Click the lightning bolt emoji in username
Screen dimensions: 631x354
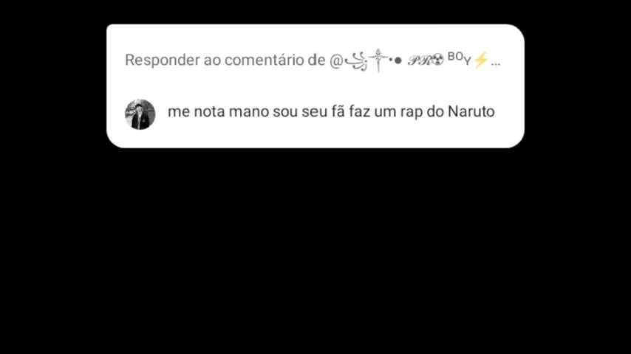[x=481, y=60]
